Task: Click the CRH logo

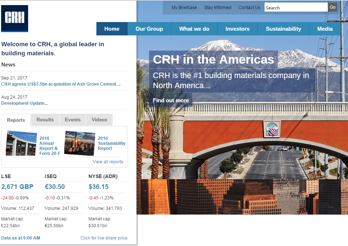Action: (15, 18)
